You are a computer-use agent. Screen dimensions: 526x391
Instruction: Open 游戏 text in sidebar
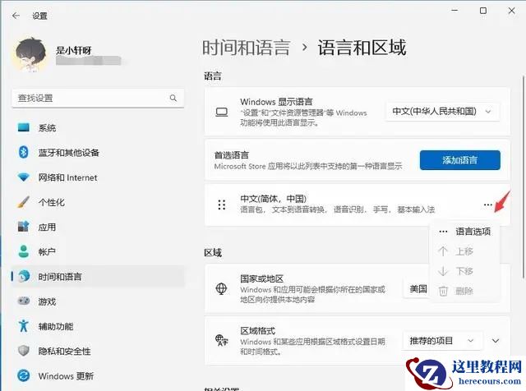[x=47, y=301]
